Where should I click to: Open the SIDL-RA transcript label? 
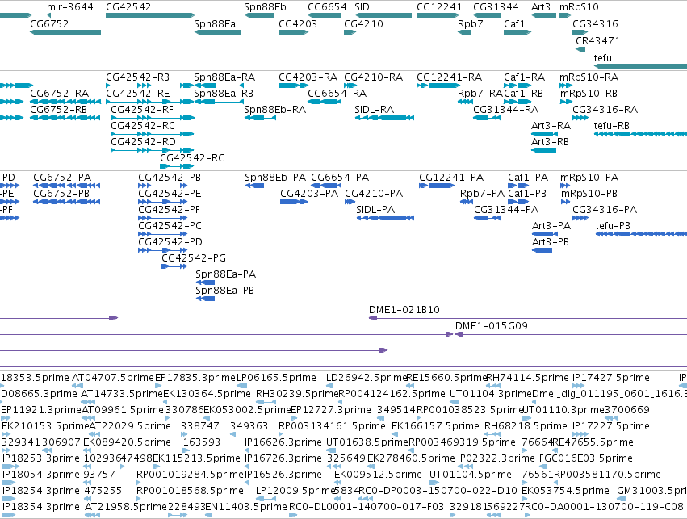coord(374,110)
